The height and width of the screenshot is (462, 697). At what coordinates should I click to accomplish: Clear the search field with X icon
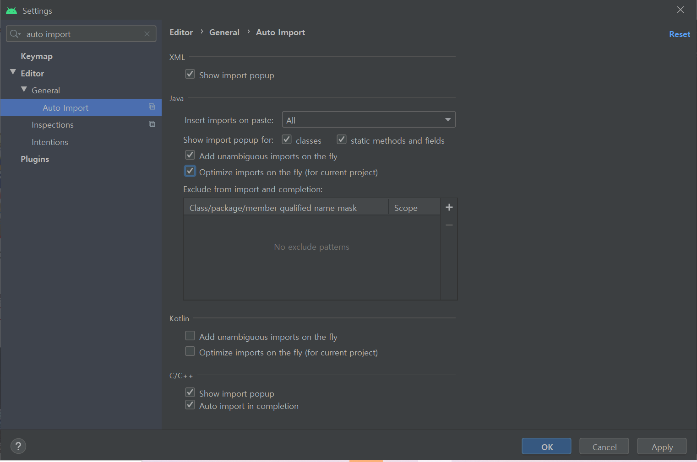147,34
